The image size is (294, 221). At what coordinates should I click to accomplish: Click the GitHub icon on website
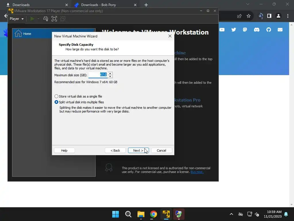269,30
